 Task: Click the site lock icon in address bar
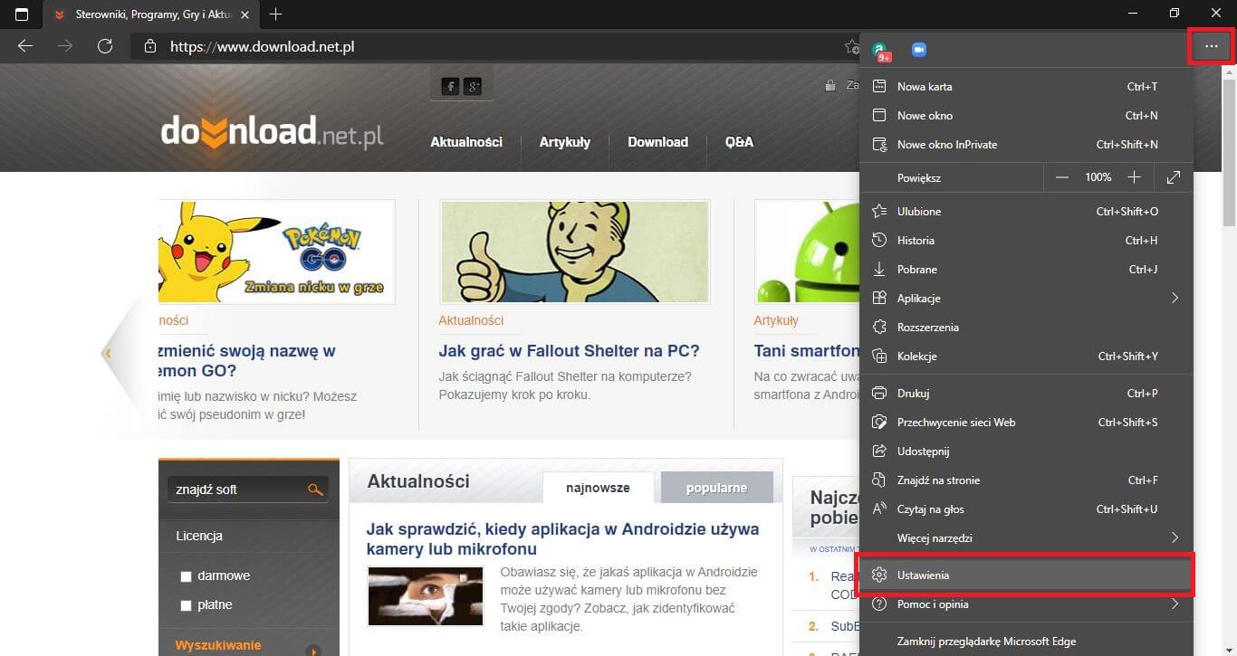click(x=150, y=46)
